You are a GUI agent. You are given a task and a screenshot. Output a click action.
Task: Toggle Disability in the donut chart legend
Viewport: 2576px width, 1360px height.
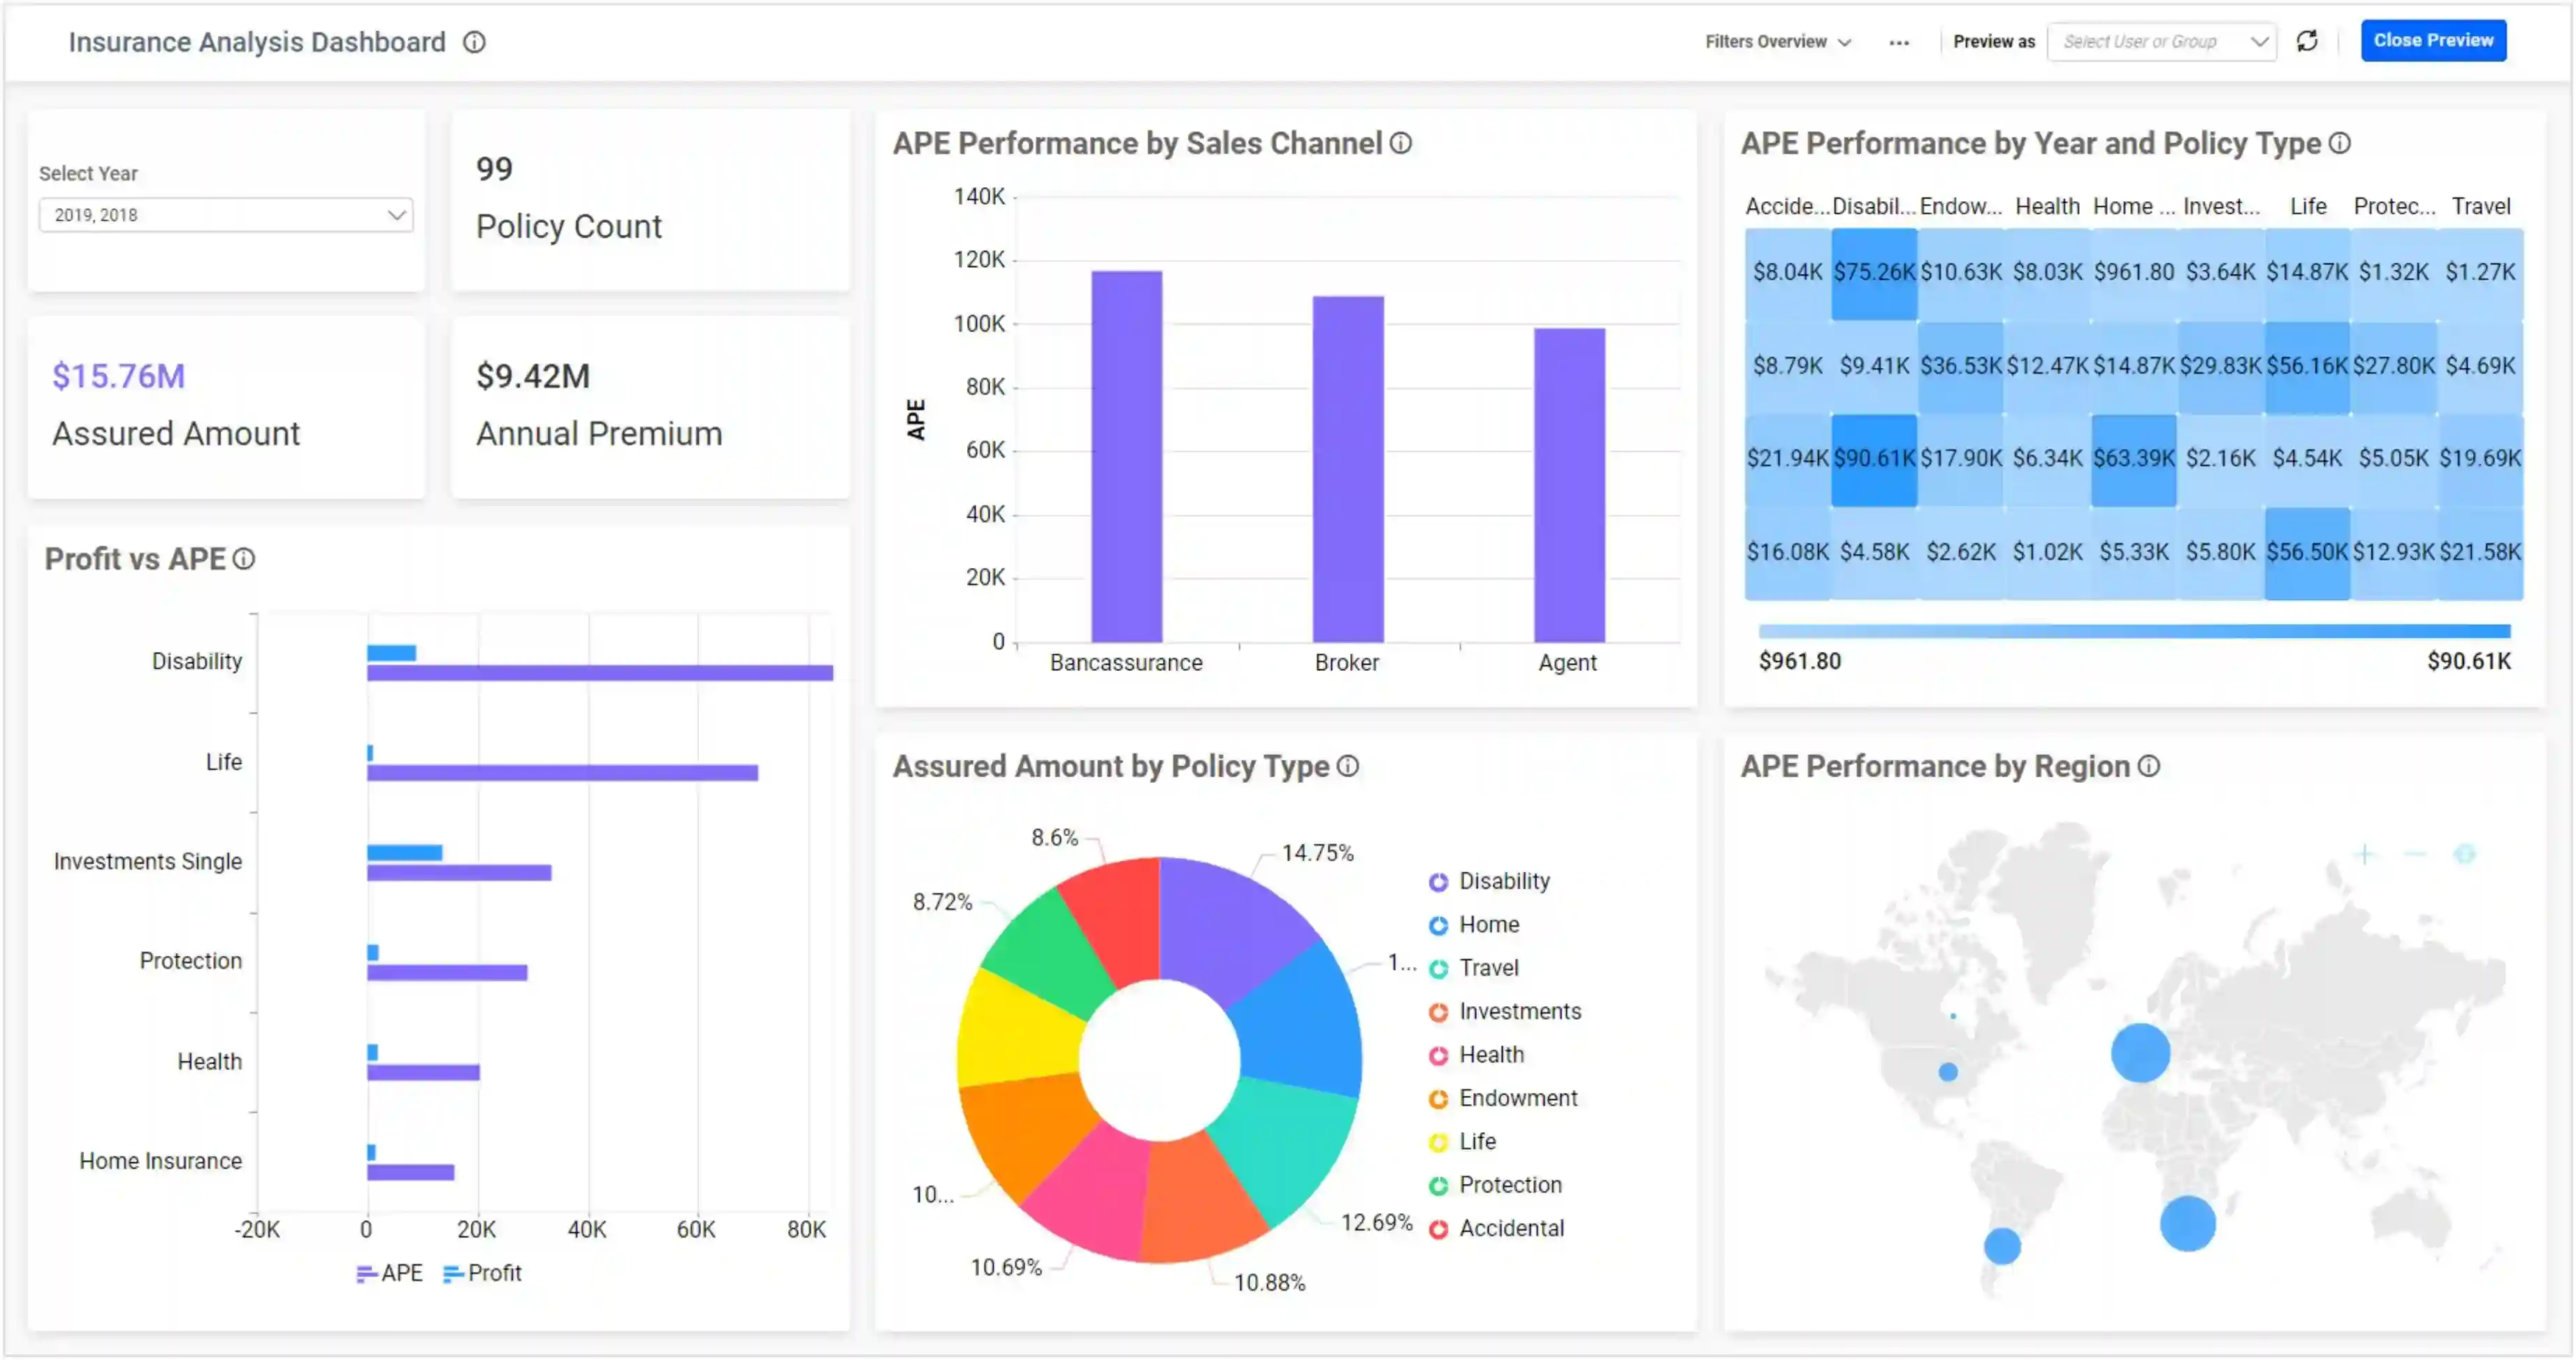click(1490, 881)
